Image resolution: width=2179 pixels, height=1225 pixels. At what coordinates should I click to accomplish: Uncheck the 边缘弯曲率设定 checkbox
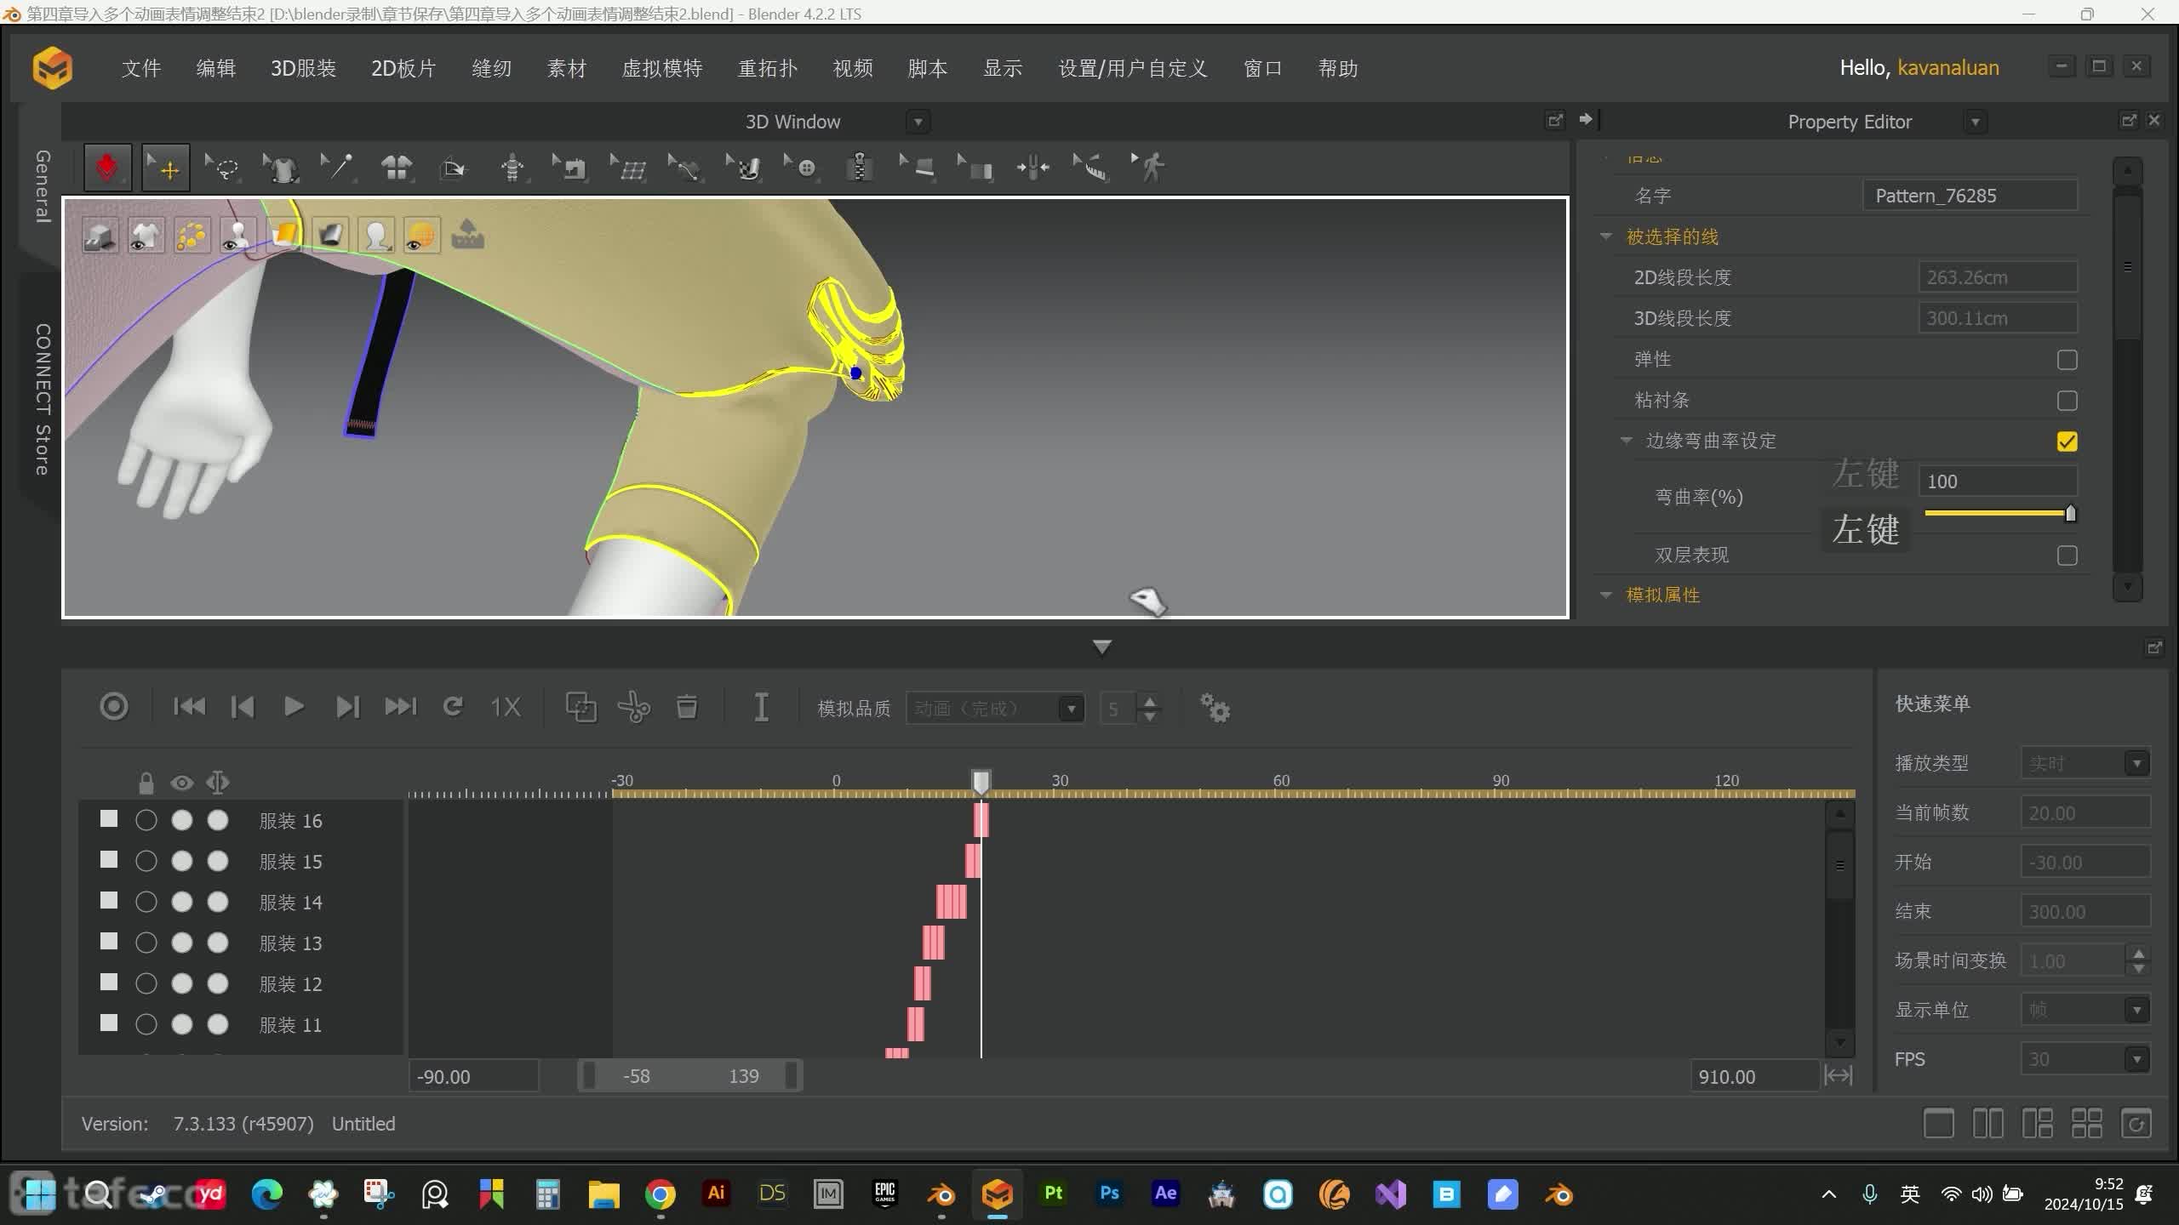2067,442
